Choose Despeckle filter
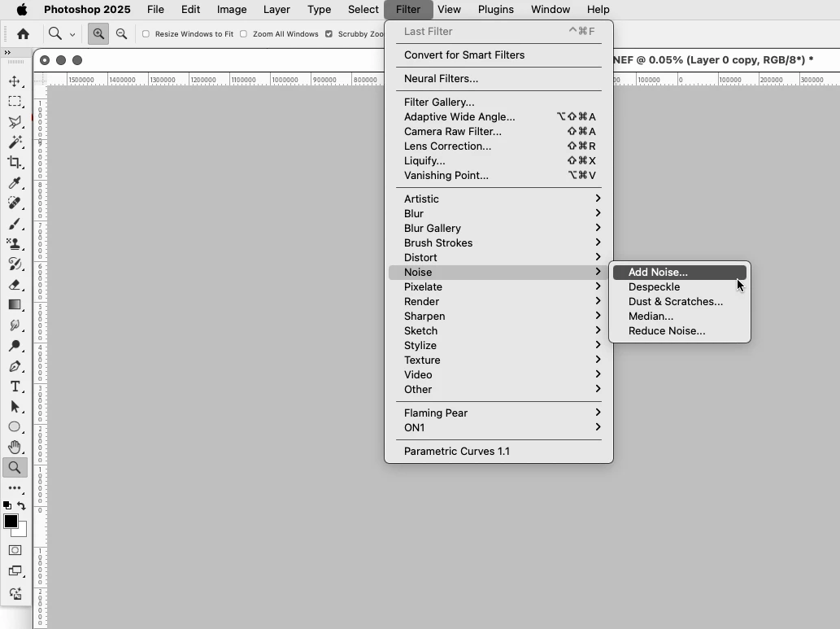Screen dimensions: 840x629 coord(679,287)
